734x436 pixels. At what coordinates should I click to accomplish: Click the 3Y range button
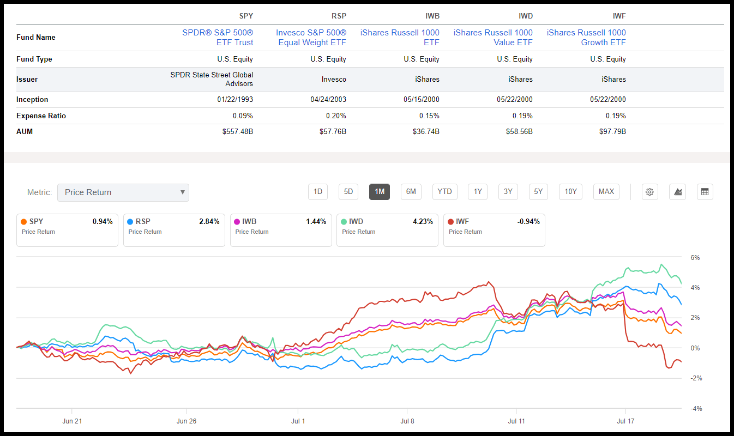508,192
